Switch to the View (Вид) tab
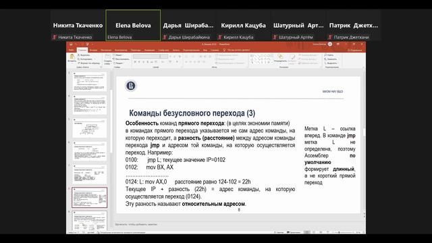 pyautogui.click(x=205, y=50)
